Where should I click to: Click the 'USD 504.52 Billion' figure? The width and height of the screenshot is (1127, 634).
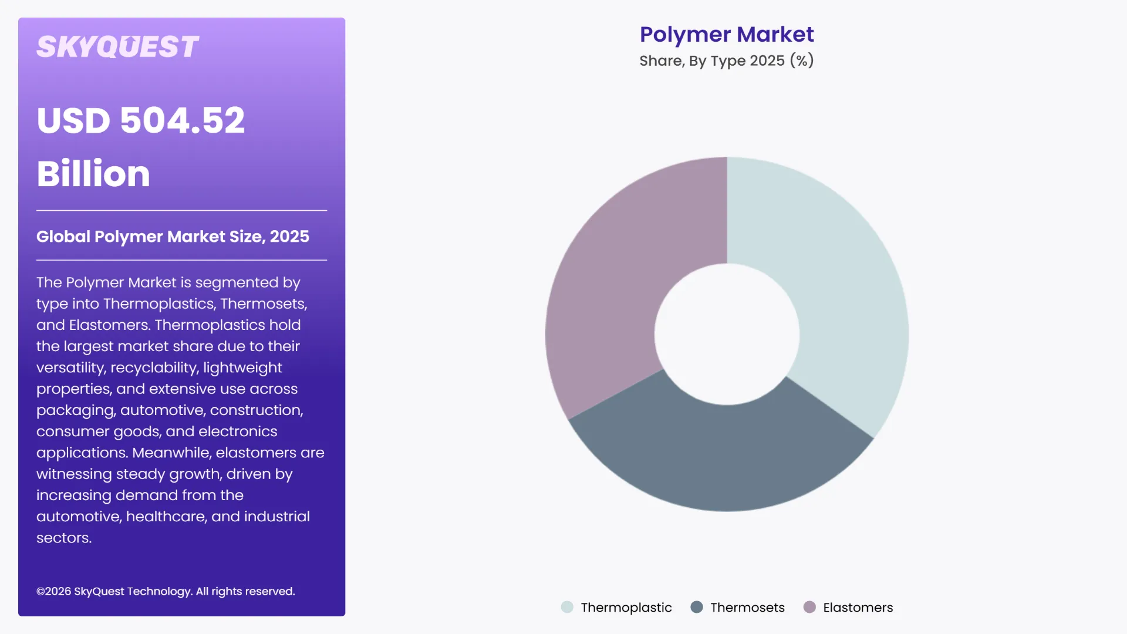141,147
